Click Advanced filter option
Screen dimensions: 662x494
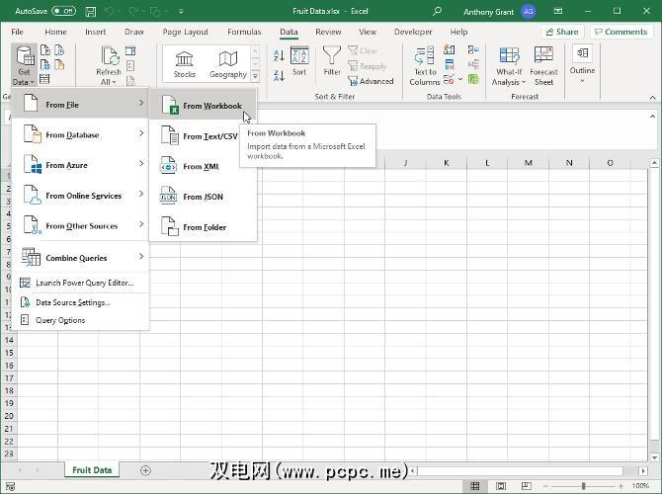(372, 81)
